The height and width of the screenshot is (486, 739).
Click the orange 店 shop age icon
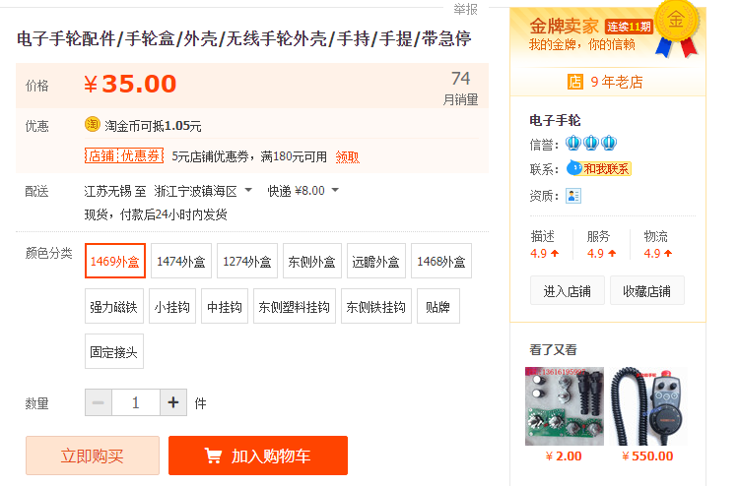[x=574, y=82]
